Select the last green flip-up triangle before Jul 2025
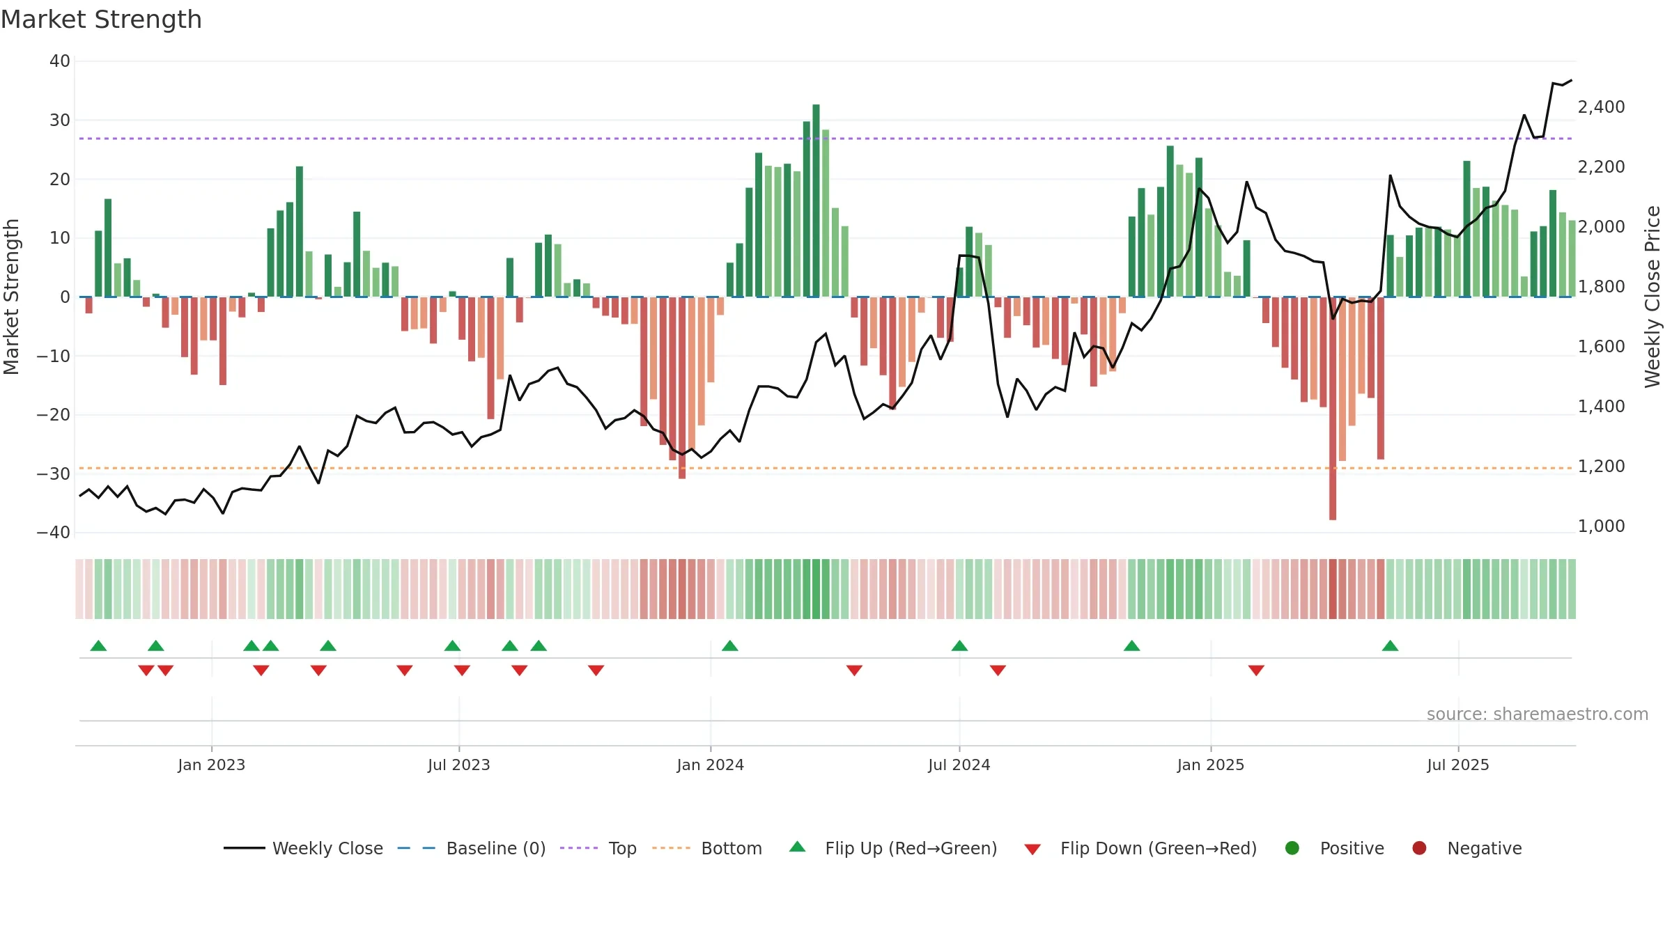Image resolution: width=1672 pixels, height=940 pixels. [1390, 645]
